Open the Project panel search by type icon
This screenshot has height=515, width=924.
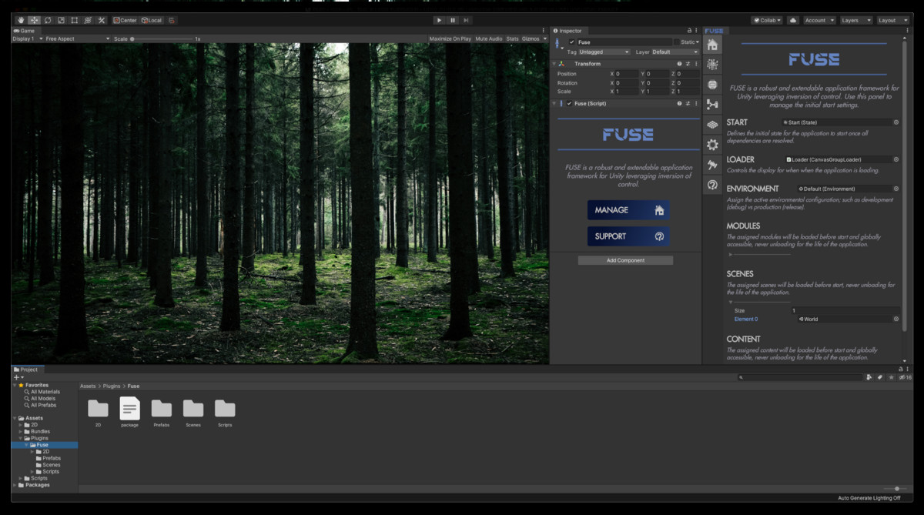[869, 377]
